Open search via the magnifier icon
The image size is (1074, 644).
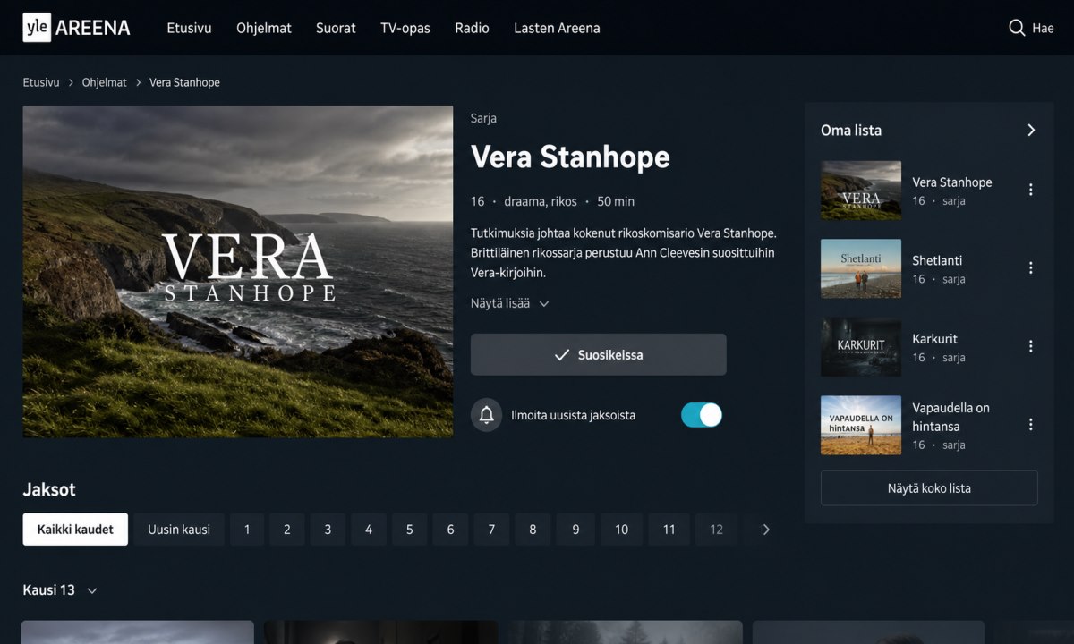1017,28
